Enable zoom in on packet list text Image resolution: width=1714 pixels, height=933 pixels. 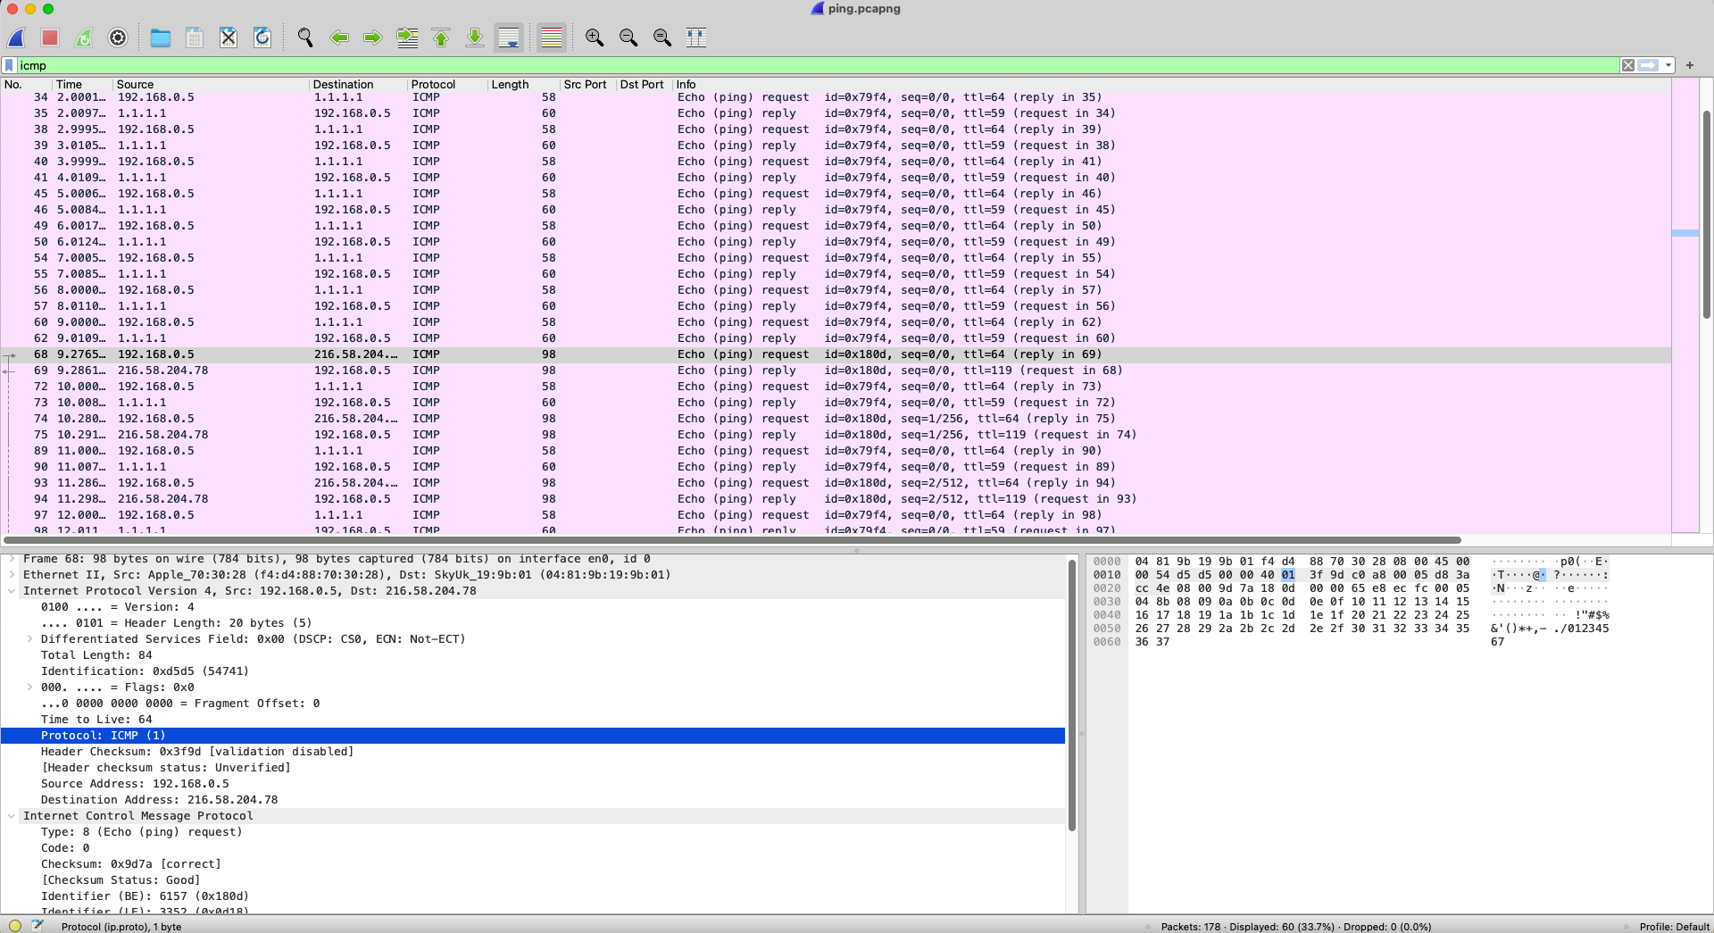pos(594,37)
